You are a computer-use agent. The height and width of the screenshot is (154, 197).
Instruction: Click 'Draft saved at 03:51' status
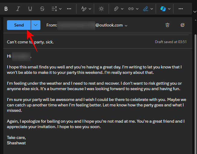pyautogui.click(x=171, y=42)
